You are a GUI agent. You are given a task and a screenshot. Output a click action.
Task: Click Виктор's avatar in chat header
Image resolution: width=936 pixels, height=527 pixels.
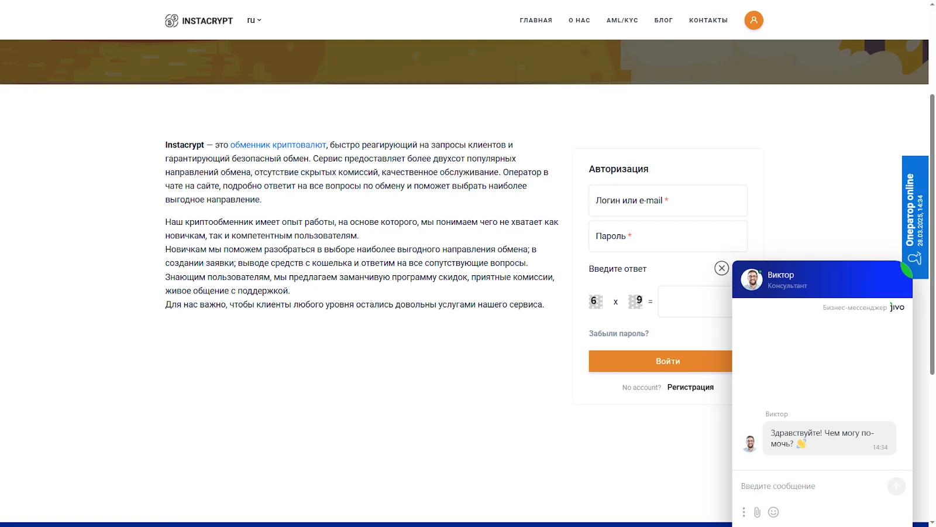tap(752, 279)
